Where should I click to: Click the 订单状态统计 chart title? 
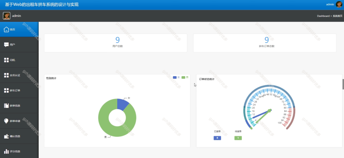(207, 79)
